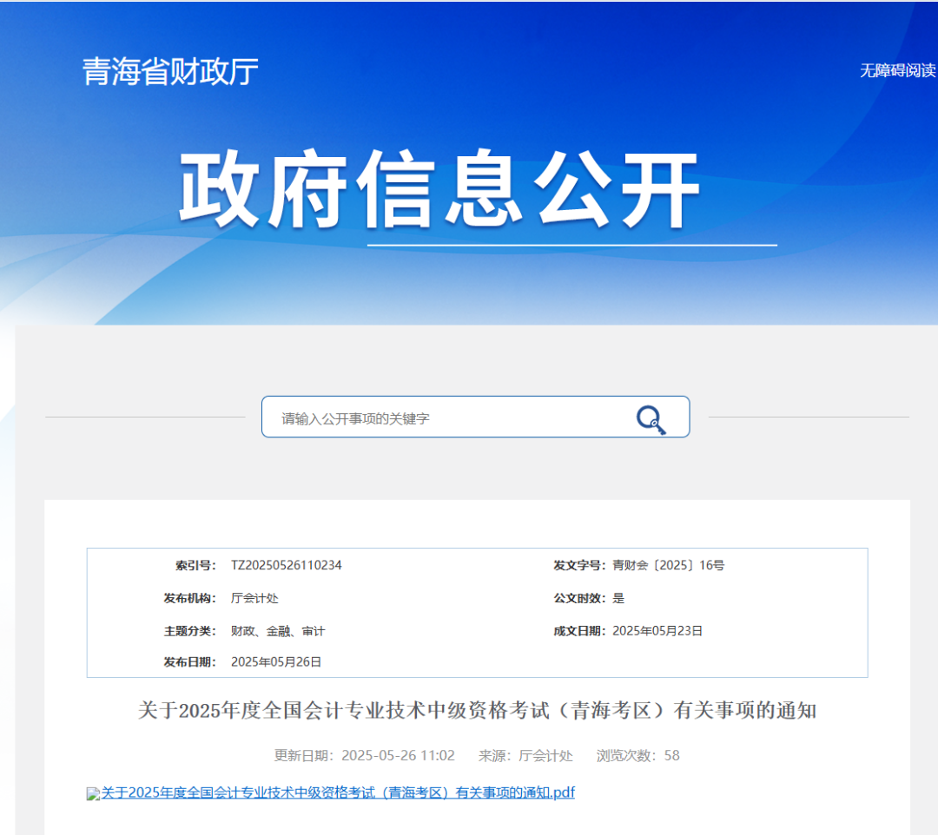Open the 2025年度会计中级资格考试通知 PDF link
Viewport: 938px width, 835px height.
[x=338, y=792]
